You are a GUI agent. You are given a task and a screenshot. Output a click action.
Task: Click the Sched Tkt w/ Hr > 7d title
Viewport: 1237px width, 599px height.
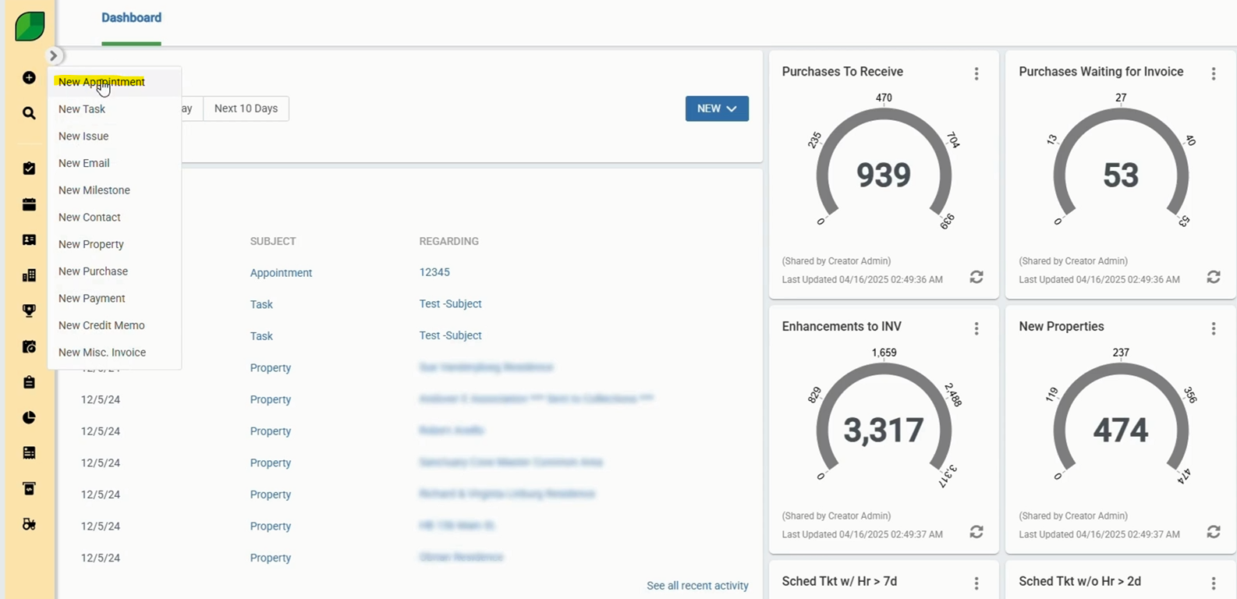[x=839, y=581]
